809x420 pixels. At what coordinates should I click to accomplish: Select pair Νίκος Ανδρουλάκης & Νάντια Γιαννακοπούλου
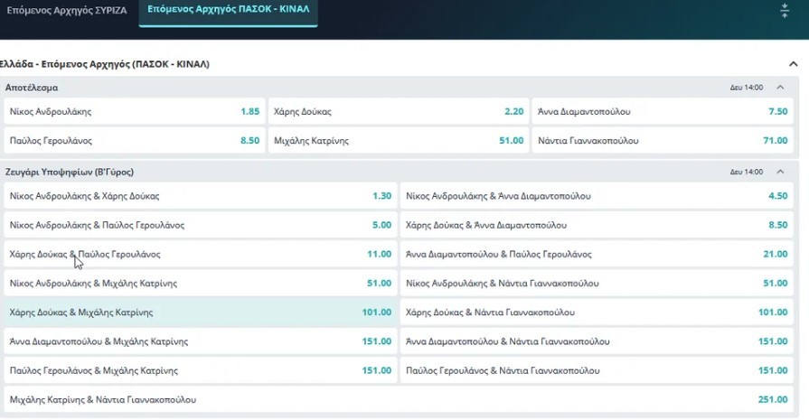[x=597, y=284]
